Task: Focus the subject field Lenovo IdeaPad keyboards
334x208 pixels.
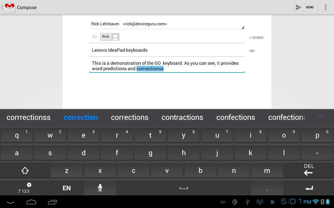Action: 167,50
